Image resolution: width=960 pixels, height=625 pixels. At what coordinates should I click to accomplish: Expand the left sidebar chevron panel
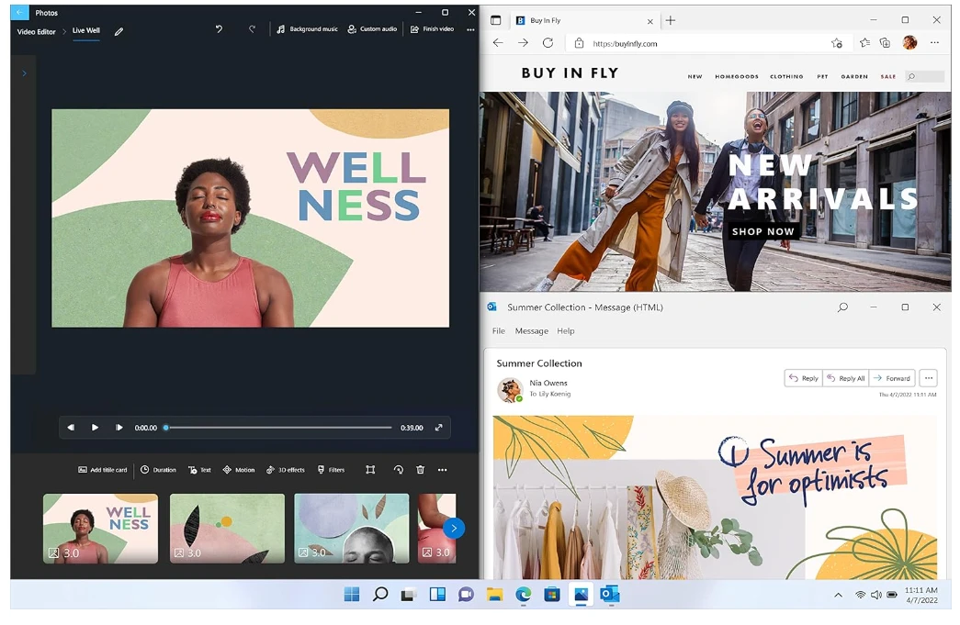[24, 73]
